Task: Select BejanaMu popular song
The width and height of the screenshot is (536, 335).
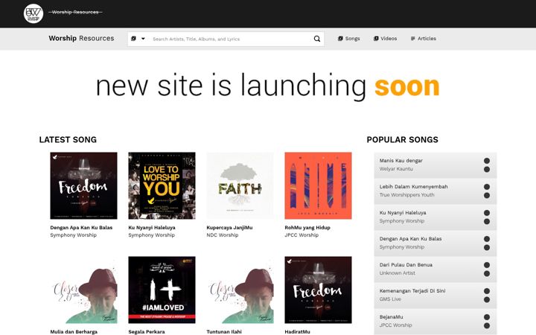Action: pos(392,317)
